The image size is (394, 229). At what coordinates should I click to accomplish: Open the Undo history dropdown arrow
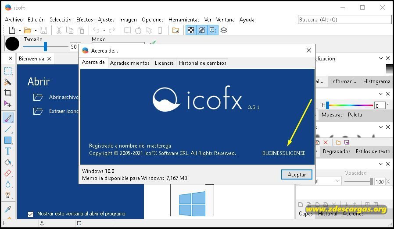(104, 31)
